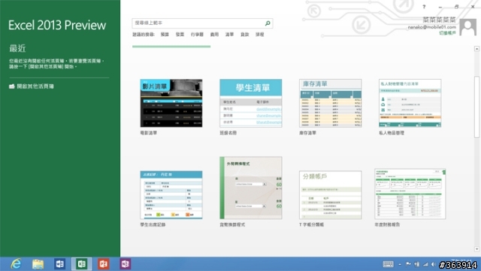Launch PowerPoint from the taskbar

click(104, 264)
